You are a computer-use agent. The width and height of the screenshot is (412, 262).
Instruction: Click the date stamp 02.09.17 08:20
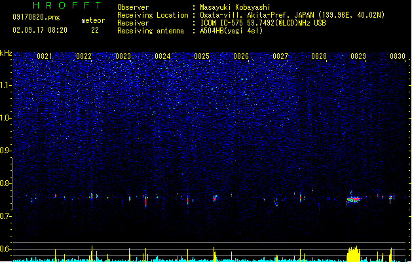click(x=40, y=30)
